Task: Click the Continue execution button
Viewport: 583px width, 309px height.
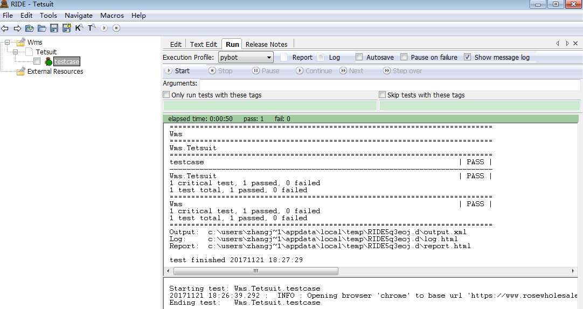Action: [x=314, y=71]
